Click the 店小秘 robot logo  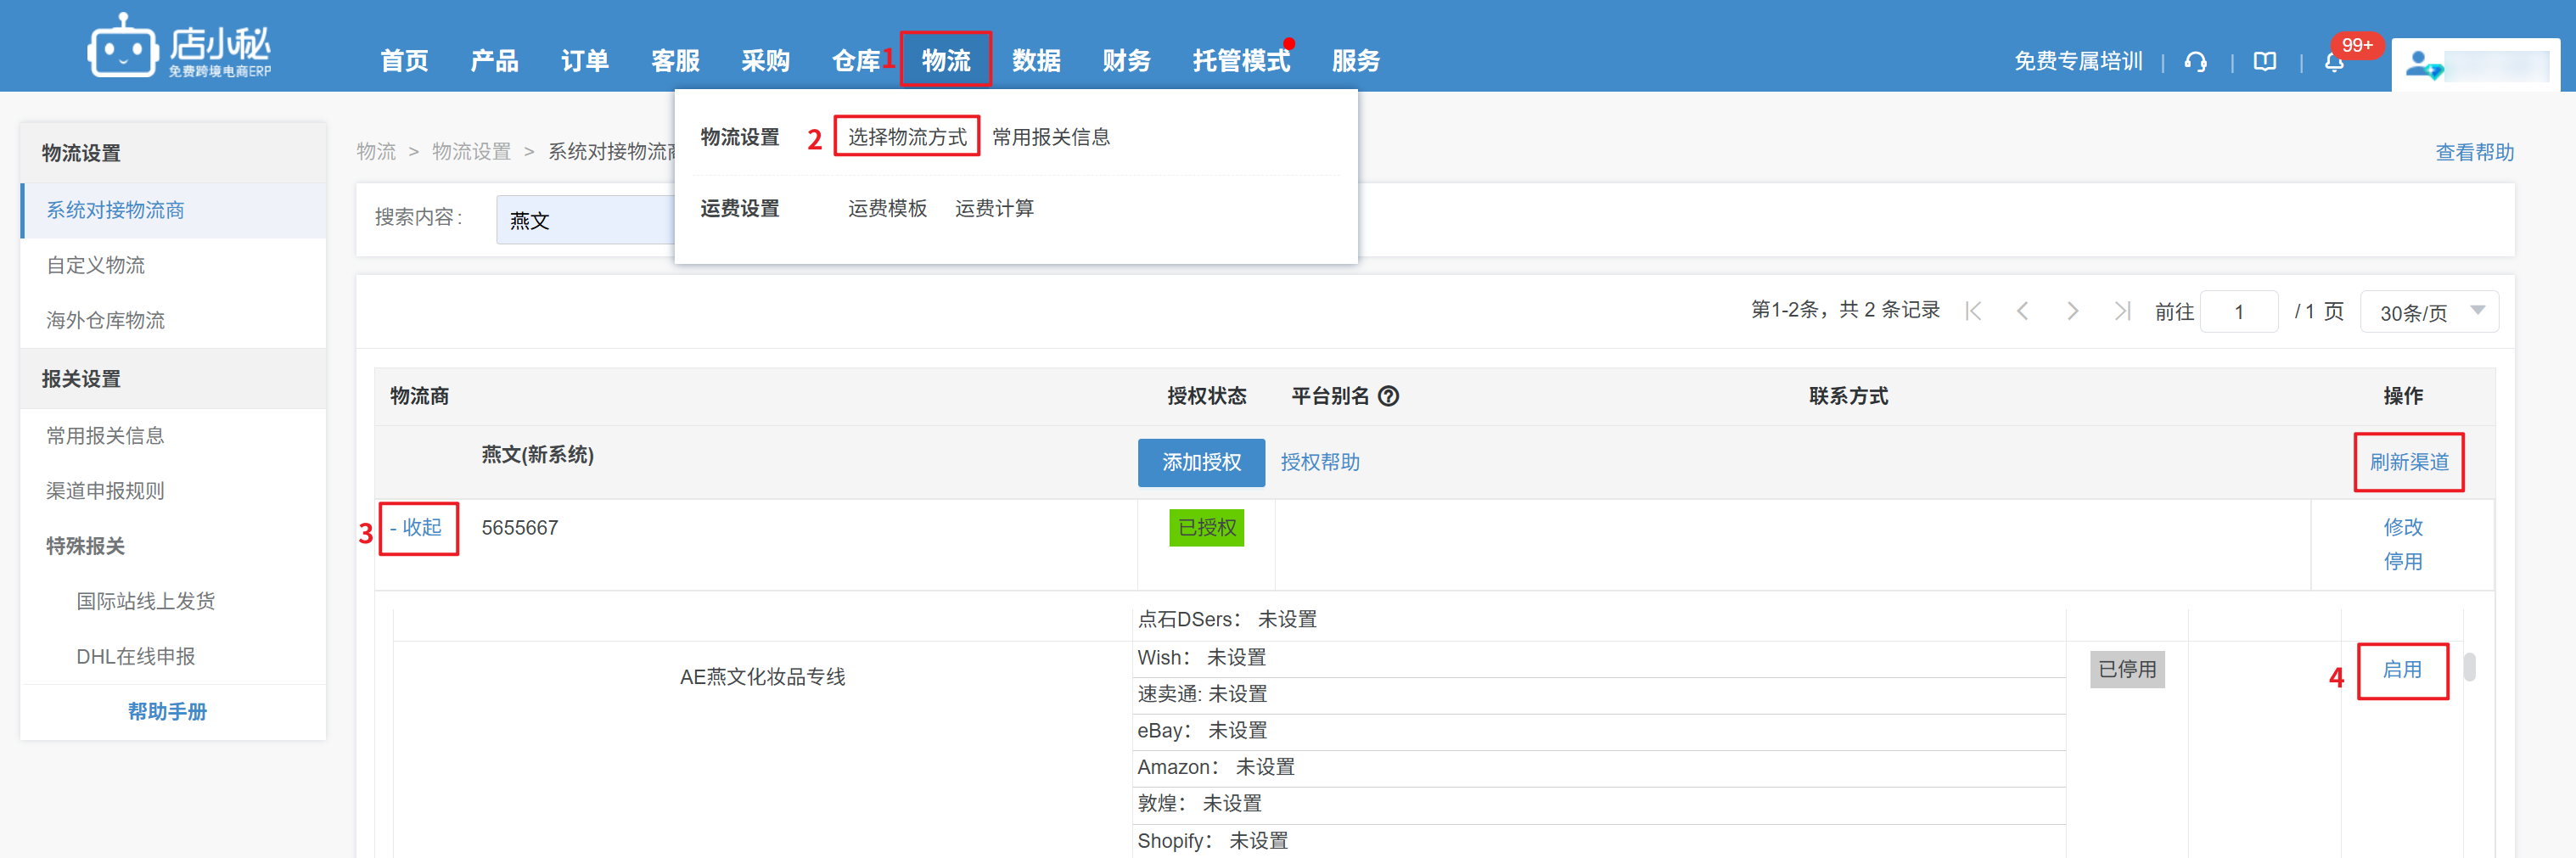pos(122,47)
